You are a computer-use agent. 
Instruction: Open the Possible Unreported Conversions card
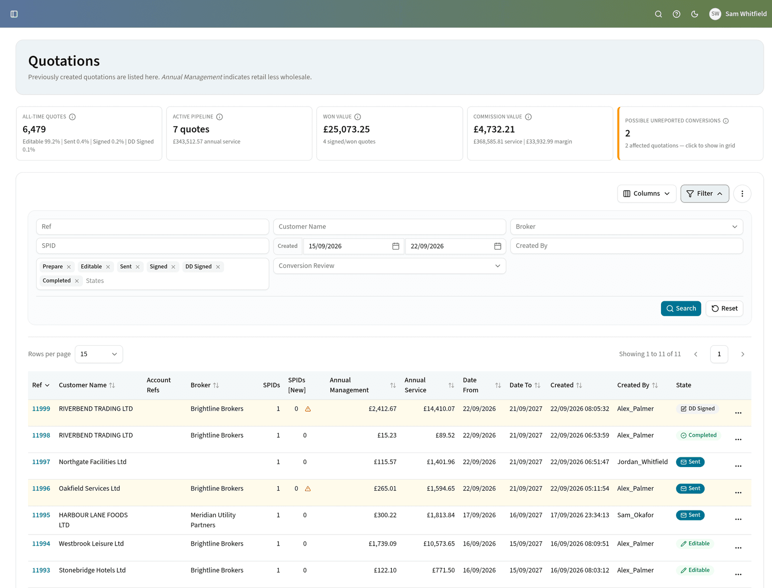690,134
